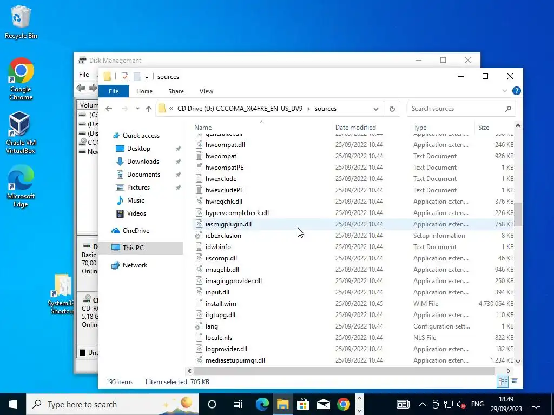
Task: Open Microsoft Store from the taskbar
Action: click(303, 404)
